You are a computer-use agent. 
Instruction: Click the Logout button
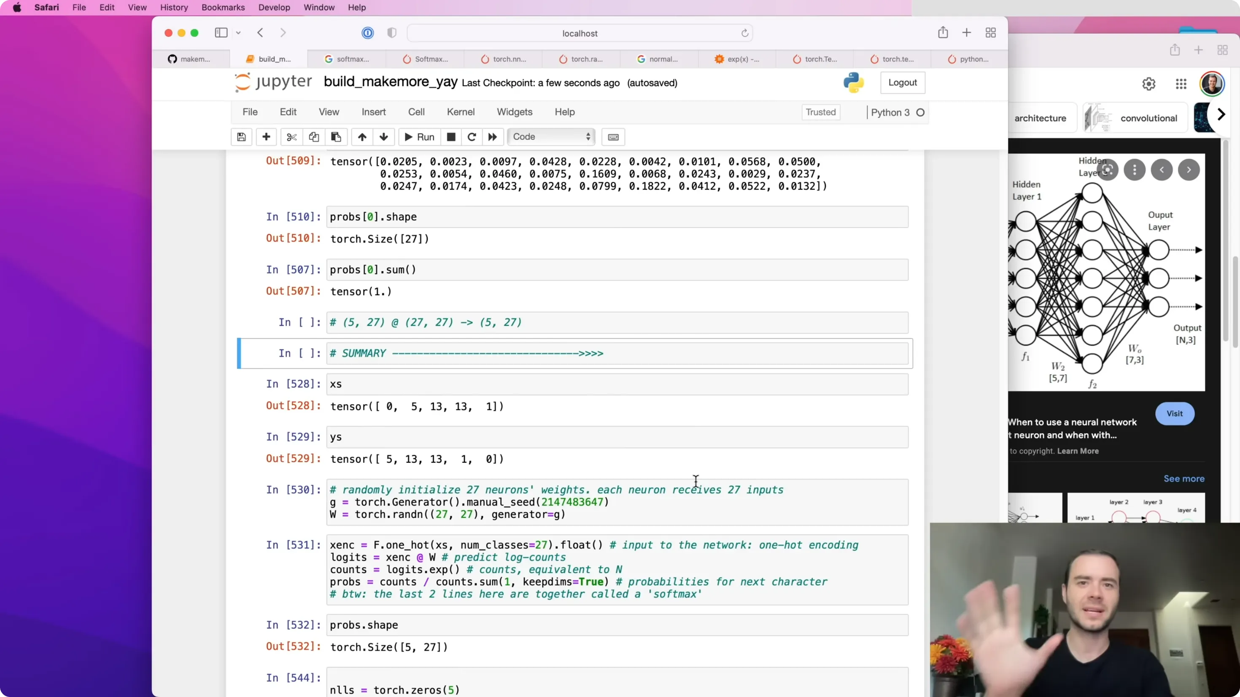point(903,82)
